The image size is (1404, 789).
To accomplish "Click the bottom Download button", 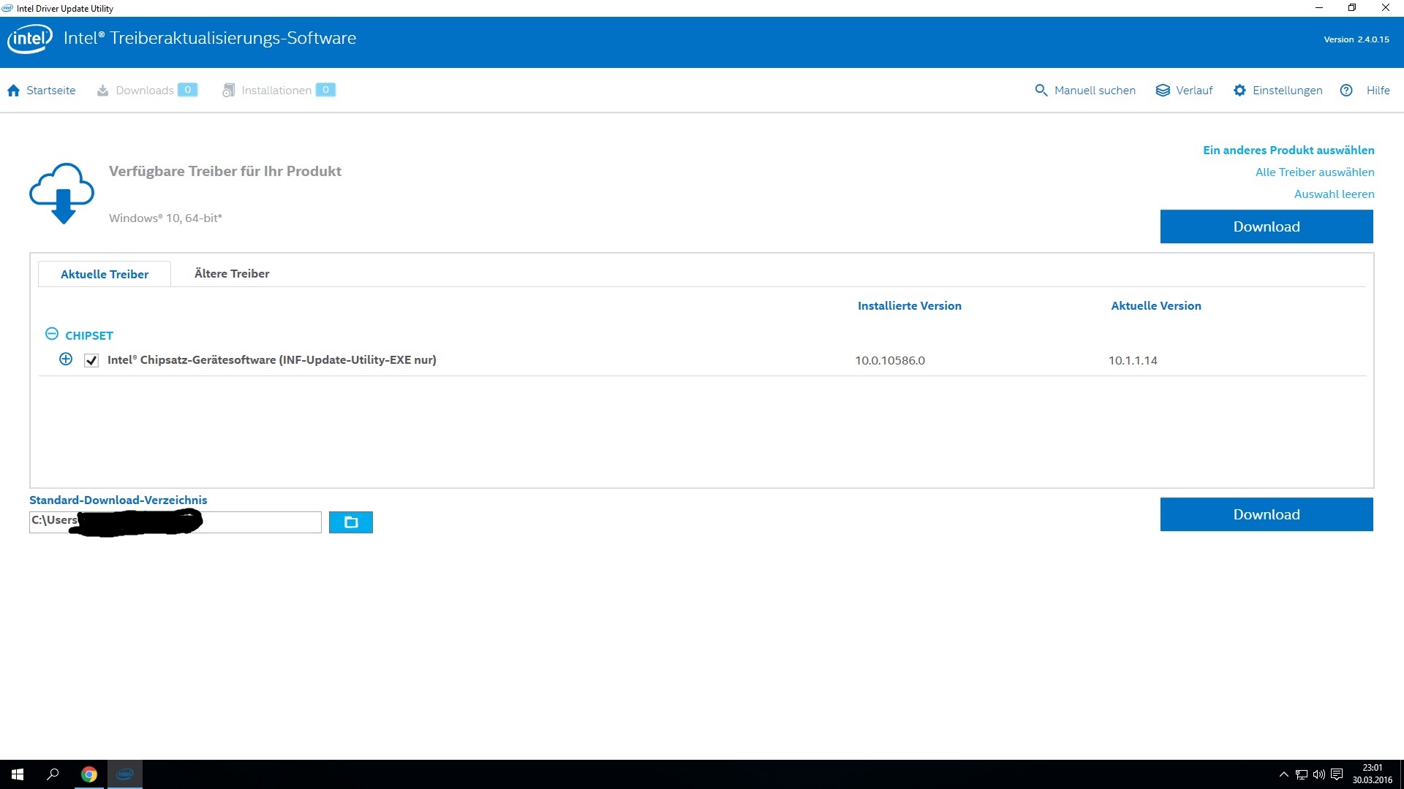I will click(1266, 514).
